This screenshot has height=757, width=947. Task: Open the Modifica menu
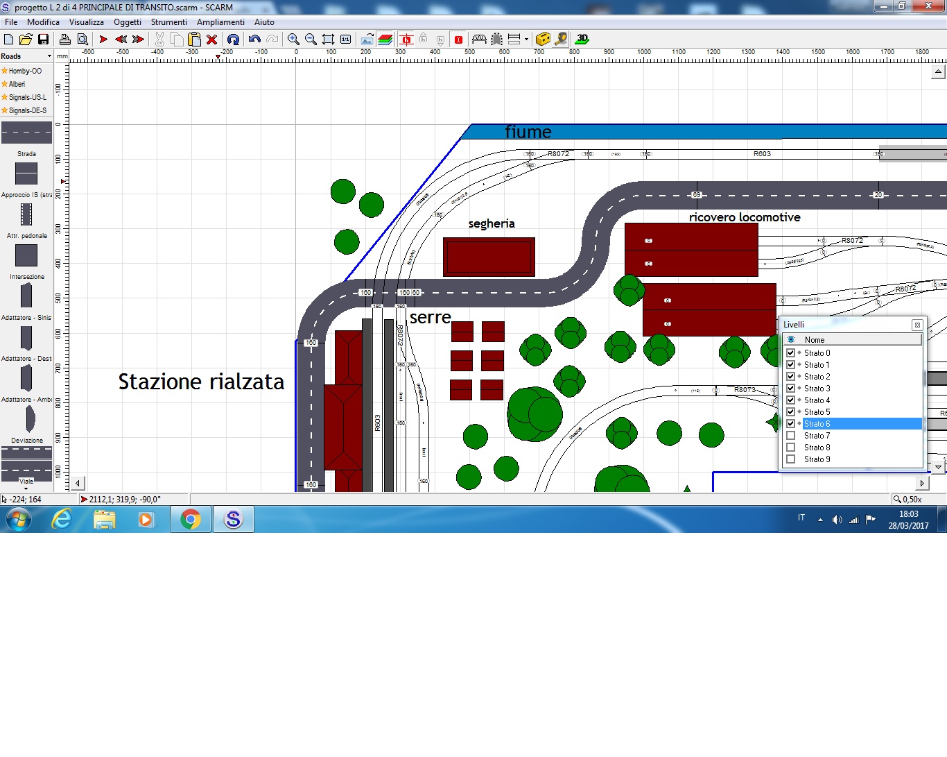tap(43, 22)
